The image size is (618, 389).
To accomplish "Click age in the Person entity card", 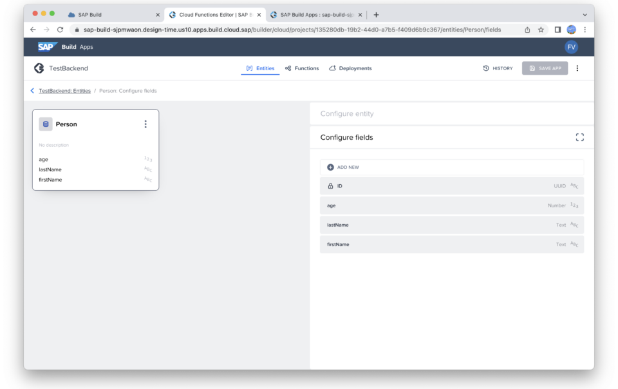I will [43, 159].
